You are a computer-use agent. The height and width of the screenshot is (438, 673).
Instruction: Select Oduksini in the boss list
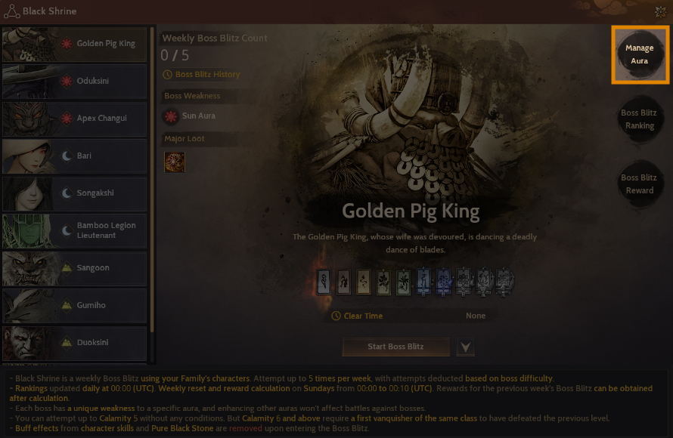[75, 82]
